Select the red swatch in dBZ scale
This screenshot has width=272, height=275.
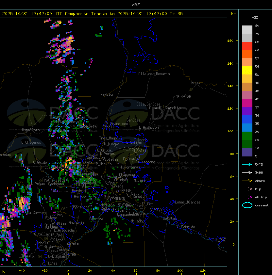coord(247,46)
